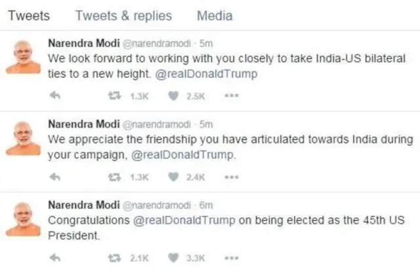Reply to the friendship appreciation tweet
This screenshot has width=420, height=271.
[55, 177]
